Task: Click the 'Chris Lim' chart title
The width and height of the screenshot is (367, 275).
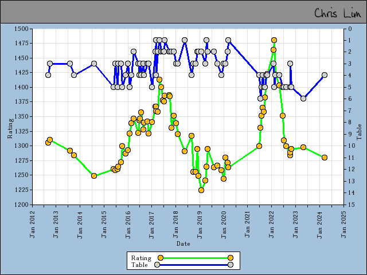Action: 338,13
